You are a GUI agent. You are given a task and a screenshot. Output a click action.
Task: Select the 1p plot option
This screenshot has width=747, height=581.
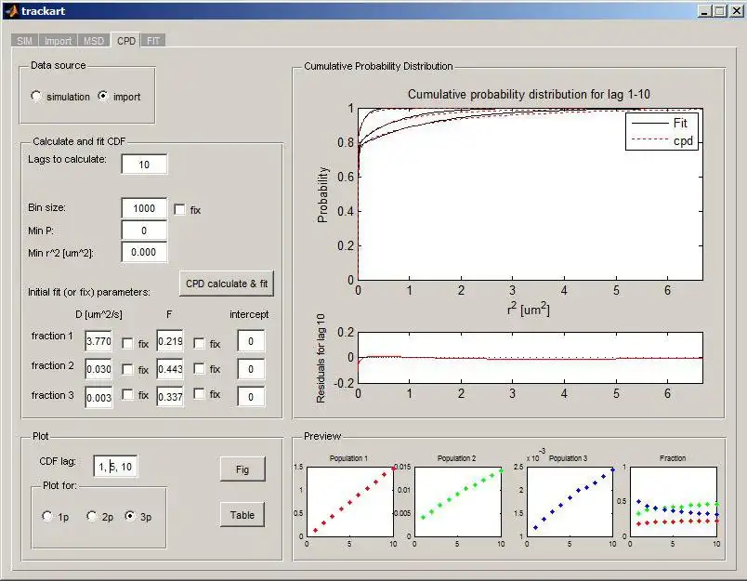tap(47, 516)
